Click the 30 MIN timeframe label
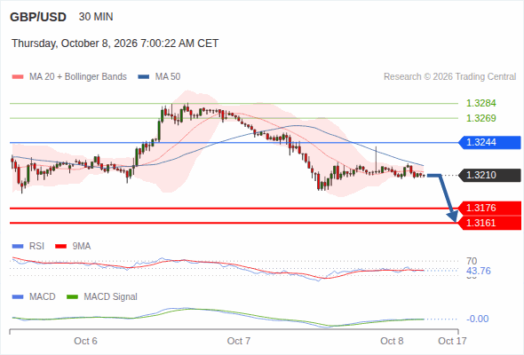 [x=96, y=17]
